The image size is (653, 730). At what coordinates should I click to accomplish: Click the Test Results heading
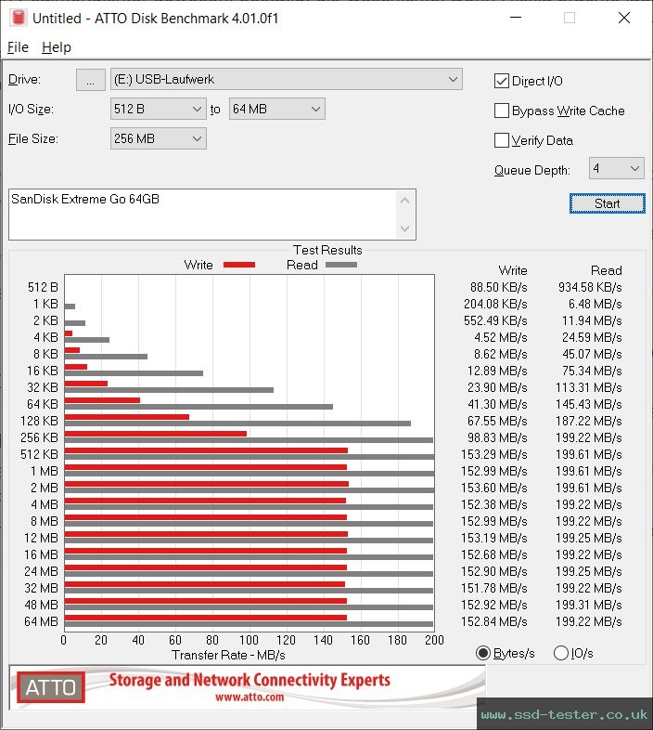(327, 250)
